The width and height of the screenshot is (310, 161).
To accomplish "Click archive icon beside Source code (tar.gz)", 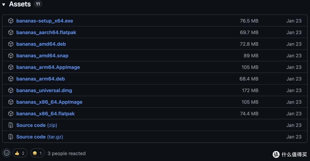I will click(11, 137).
